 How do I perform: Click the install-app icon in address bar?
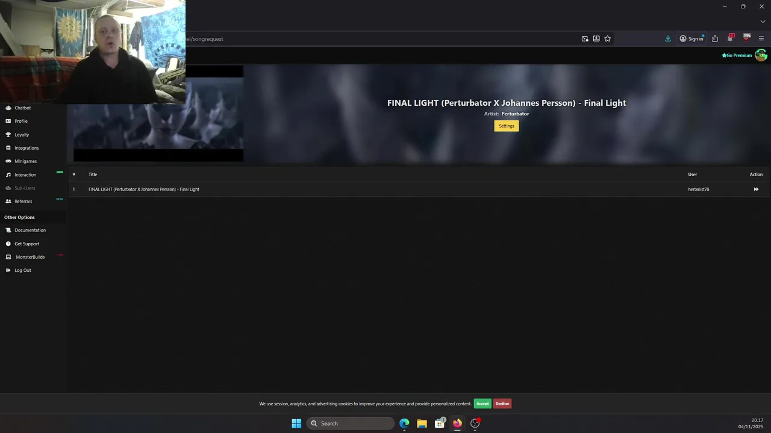(596, 38)
